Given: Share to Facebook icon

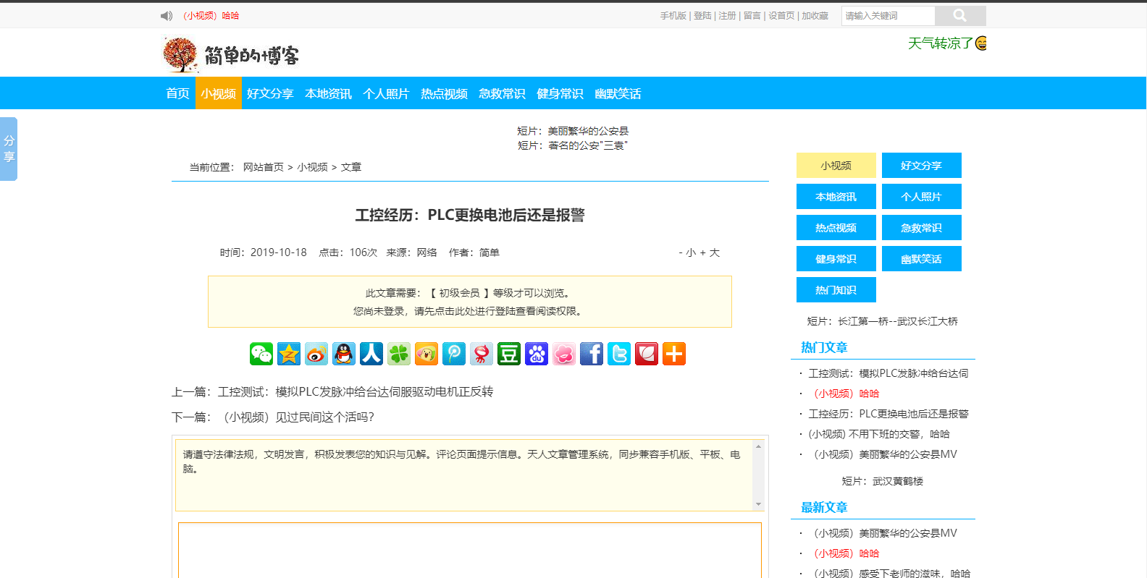Looking at the screenshot, I should (x=592, y=354).
